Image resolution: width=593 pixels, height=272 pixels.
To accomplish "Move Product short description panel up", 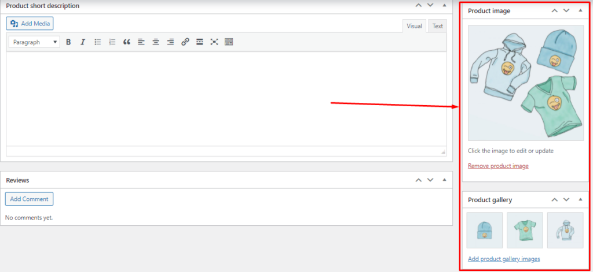I will click(x=418, y=5).
